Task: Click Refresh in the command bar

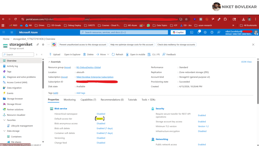Action: [117, 54]
